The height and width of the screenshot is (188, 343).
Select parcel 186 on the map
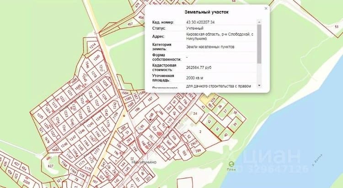[137, 110]
